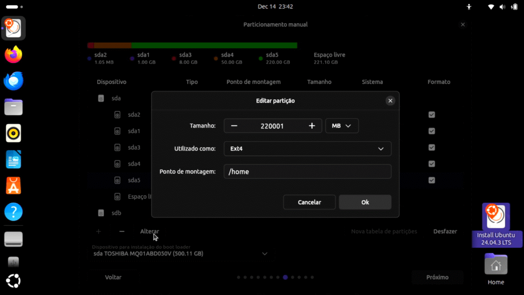The width and height of the screenshot is (524, 295).
Task: Confirm with the Ok button
Action: click(365, 202)
